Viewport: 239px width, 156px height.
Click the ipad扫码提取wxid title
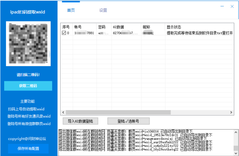pyautogui.click(x=28, y=12)
